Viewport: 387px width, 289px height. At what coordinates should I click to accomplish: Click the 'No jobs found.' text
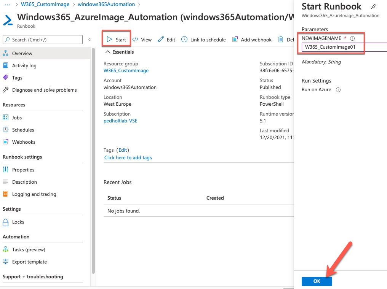coord(124,211)
